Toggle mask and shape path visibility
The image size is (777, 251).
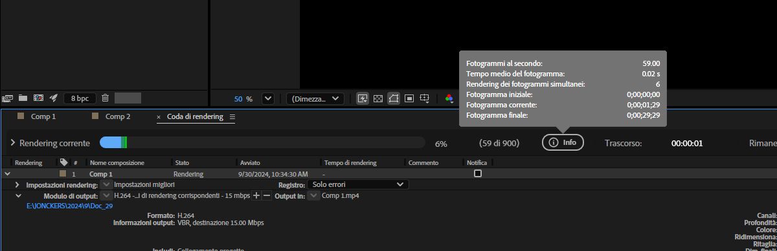click(x=394, y=98)
